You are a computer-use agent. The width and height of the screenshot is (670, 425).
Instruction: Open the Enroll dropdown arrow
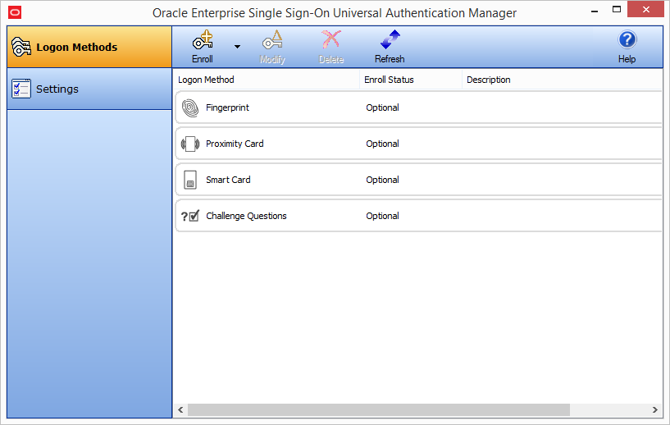[237, 47]
